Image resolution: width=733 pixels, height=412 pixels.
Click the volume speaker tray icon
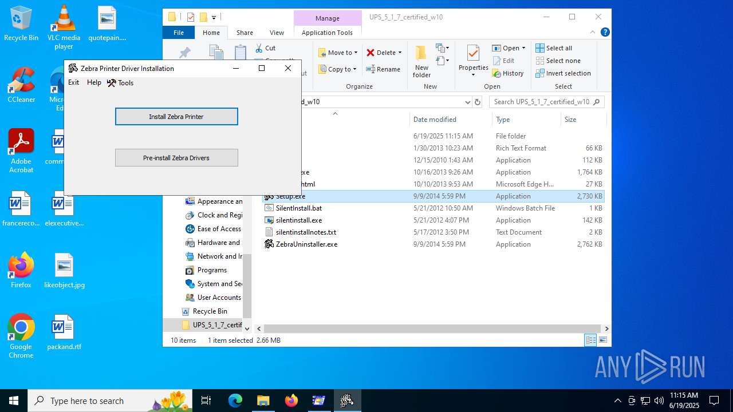click(x=659, y=401)
